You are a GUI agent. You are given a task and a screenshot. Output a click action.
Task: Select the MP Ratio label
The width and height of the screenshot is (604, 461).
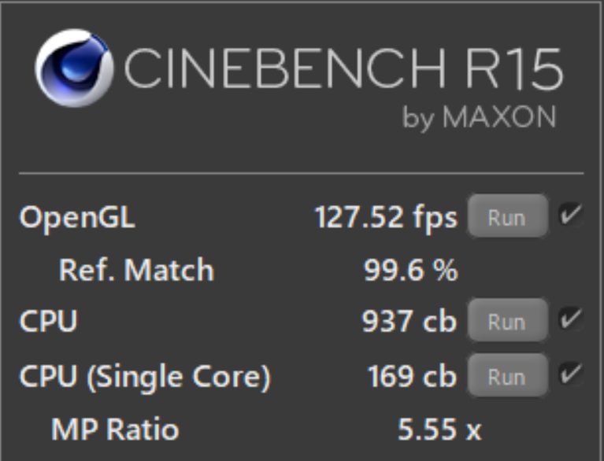coord(115,430)
